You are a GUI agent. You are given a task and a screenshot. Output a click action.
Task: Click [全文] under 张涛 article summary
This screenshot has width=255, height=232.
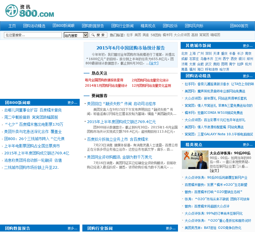(214, 171)
